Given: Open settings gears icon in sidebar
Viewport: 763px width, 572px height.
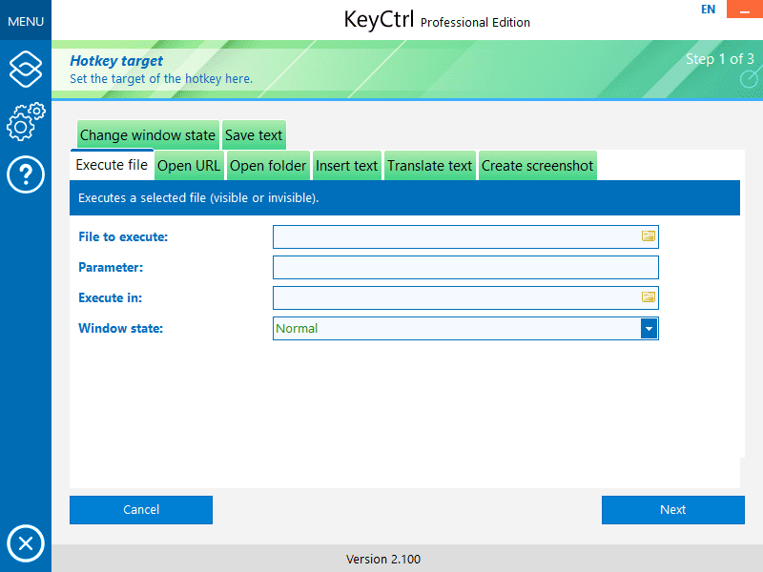Looking at the screenshot, I should (x=26, y=122).
